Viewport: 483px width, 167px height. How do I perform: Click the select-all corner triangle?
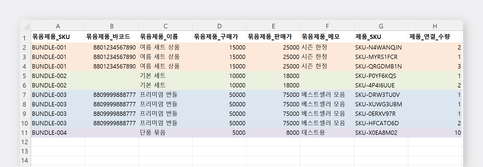[26, 26]
